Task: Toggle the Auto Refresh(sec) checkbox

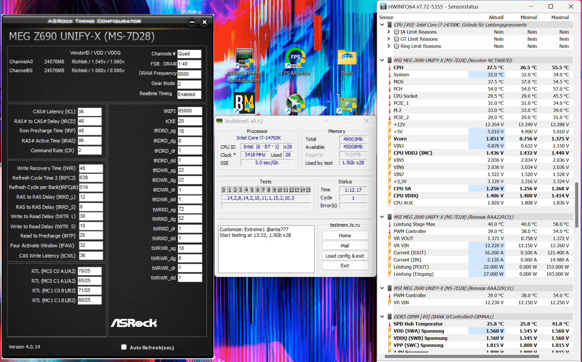Action: 124,347
